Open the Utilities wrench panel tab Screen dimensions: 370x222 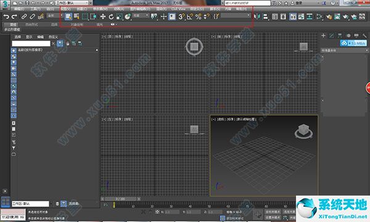[x=364, y=36]
